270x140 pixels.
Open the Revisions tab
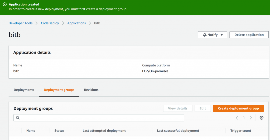coord(91,90)
